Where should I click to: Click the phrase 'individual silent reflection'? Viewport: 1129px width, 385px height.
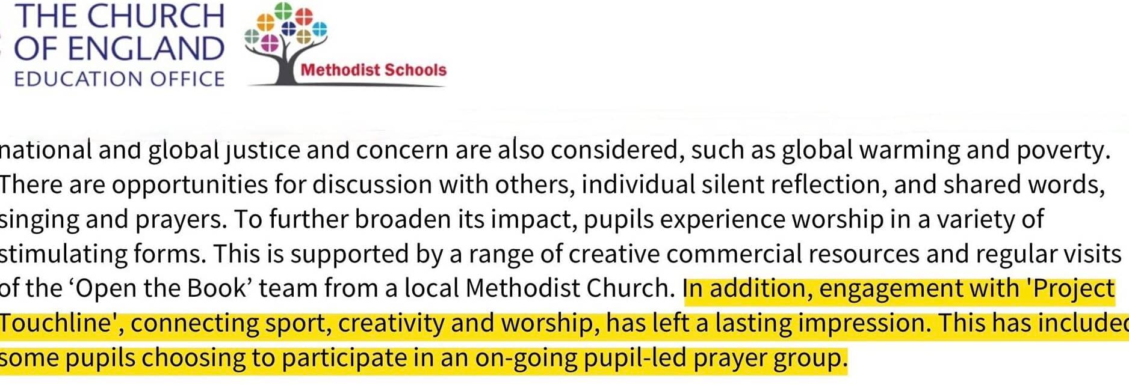tap(730, 184)
